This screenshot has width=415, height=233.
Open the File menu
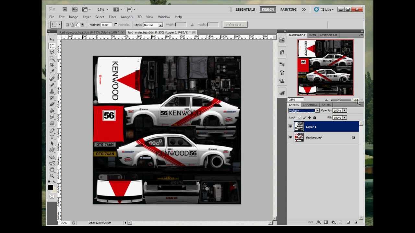[52, 17]
